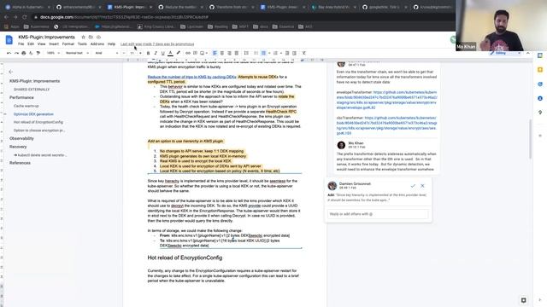Screen dimensions: 547x307
Task: Open the Calendar side panel icon
Action: (x=540, y=55)
